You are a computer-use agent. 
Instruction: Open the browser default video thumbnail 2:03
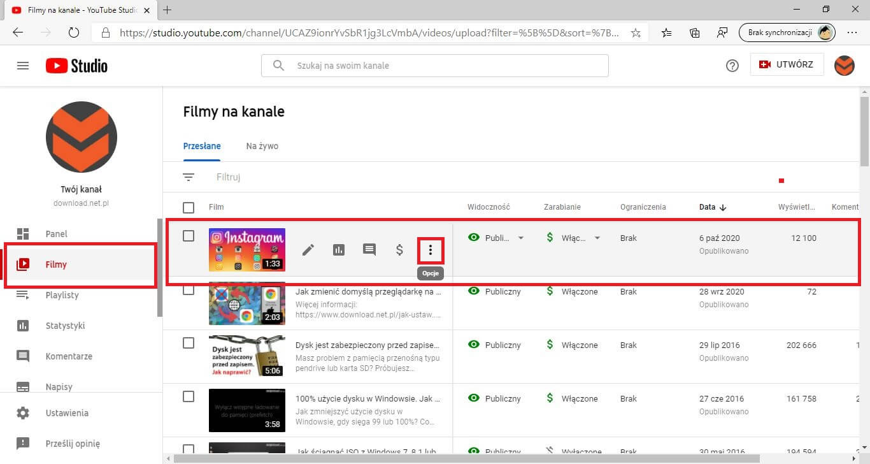tap(247, 303)
